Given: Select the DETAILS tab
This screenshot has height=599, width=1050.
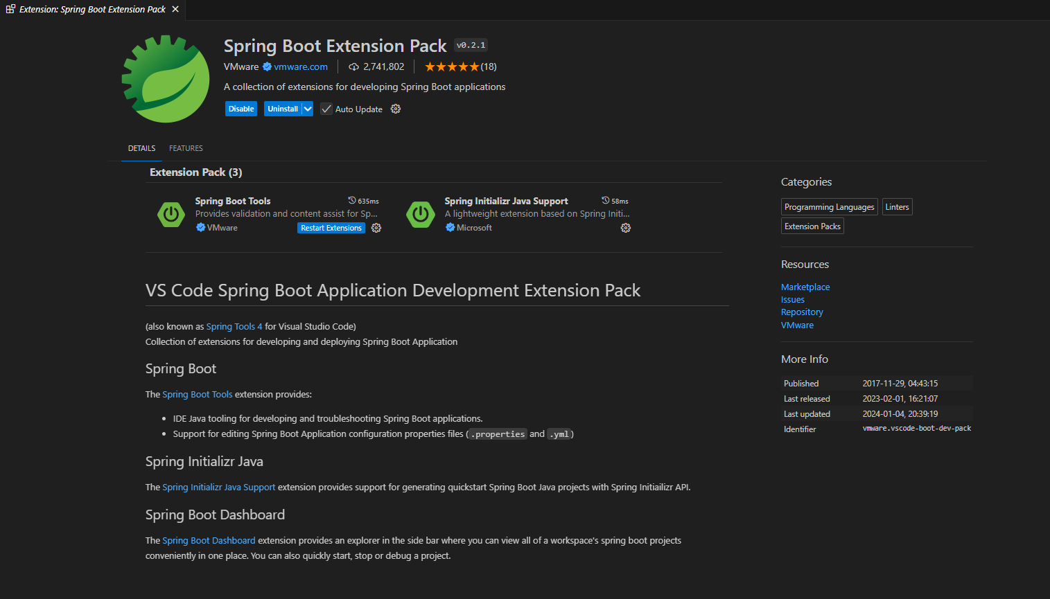Looking at the screenshot, I should [x=141, y=147].
